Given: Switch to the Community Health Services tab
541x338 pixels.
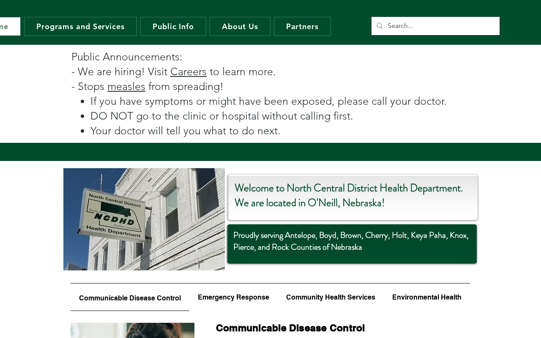Looking at the screenshot, I should point(331,297).
